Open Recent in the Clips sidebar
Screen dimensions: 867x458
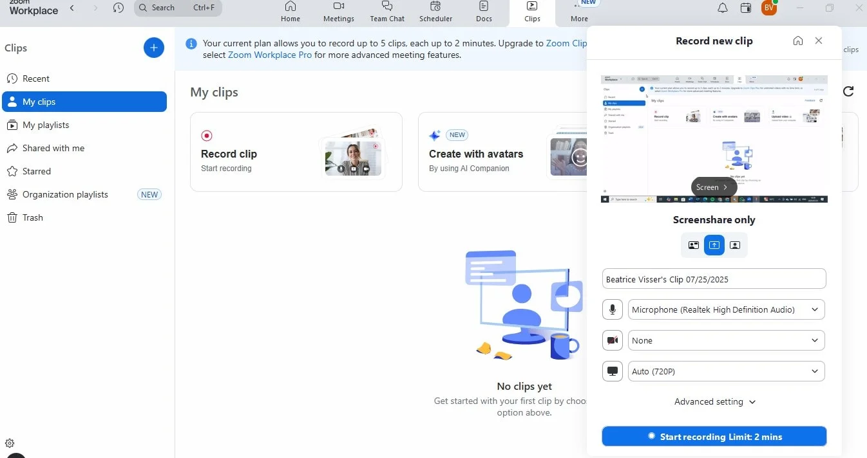pyautogui.click(x=84, y=78)
